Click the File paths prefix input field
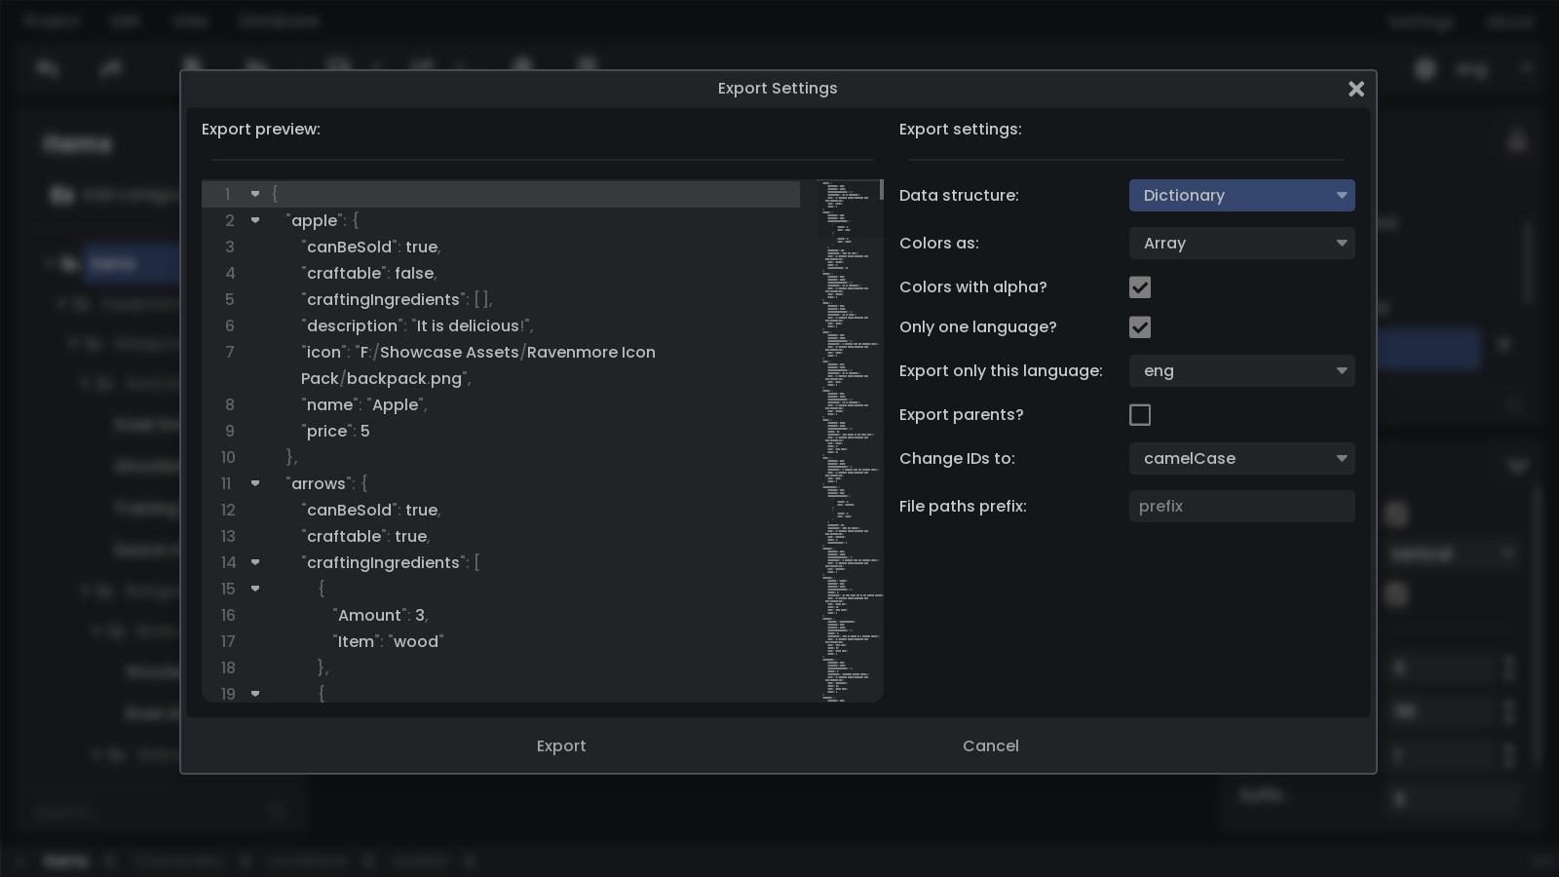Image resolution: width=1559 pixels, height=877 pixels. click(1241, 506)
